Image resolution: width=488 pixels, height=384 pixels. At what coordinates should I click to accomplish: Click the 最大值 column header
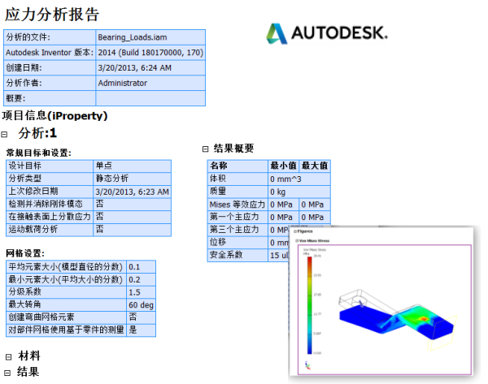click(x=315, y=166)
